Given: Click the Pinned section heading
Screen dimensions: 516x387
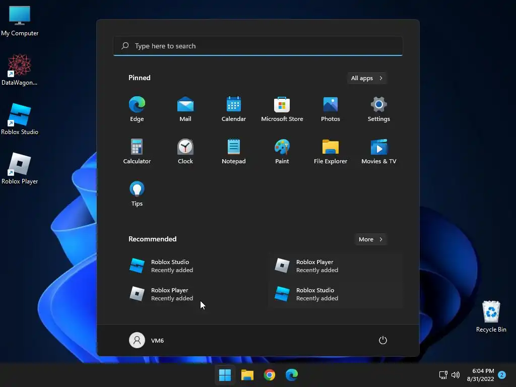Looking at the screenshot, I should click(x=140, y=78).
